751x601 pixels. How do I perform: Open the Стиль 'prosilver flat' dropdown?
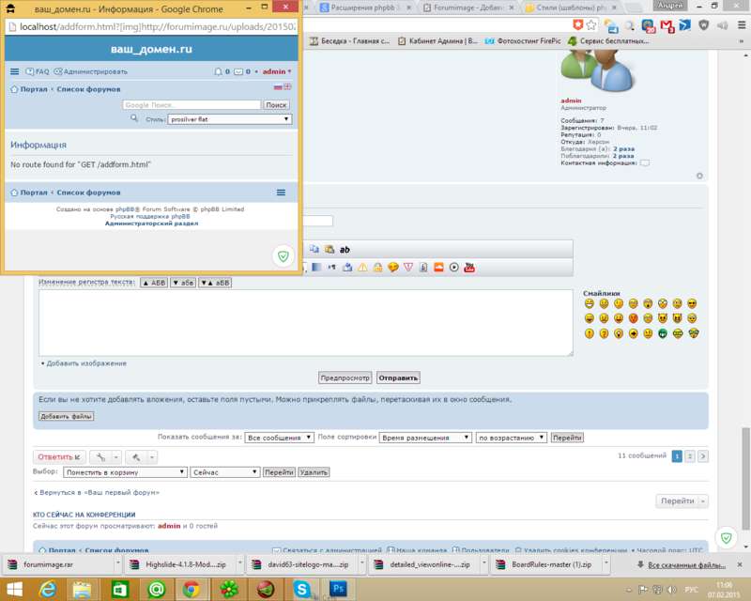click(229, 119)
